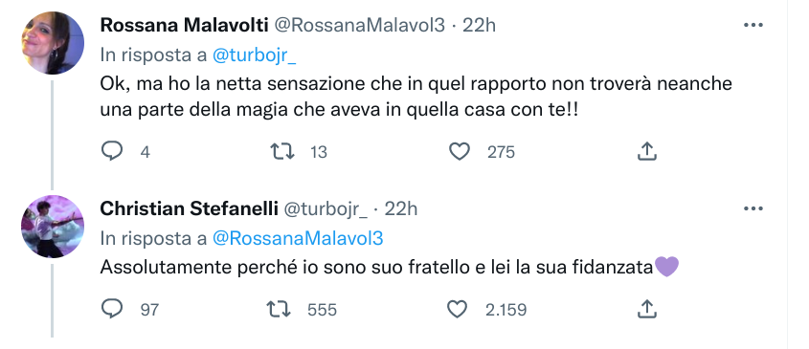The width and height of the screenshot is (809, 349).
Task: Reply to Rossana Malavolti's tweet
Action: pos(111,152)
